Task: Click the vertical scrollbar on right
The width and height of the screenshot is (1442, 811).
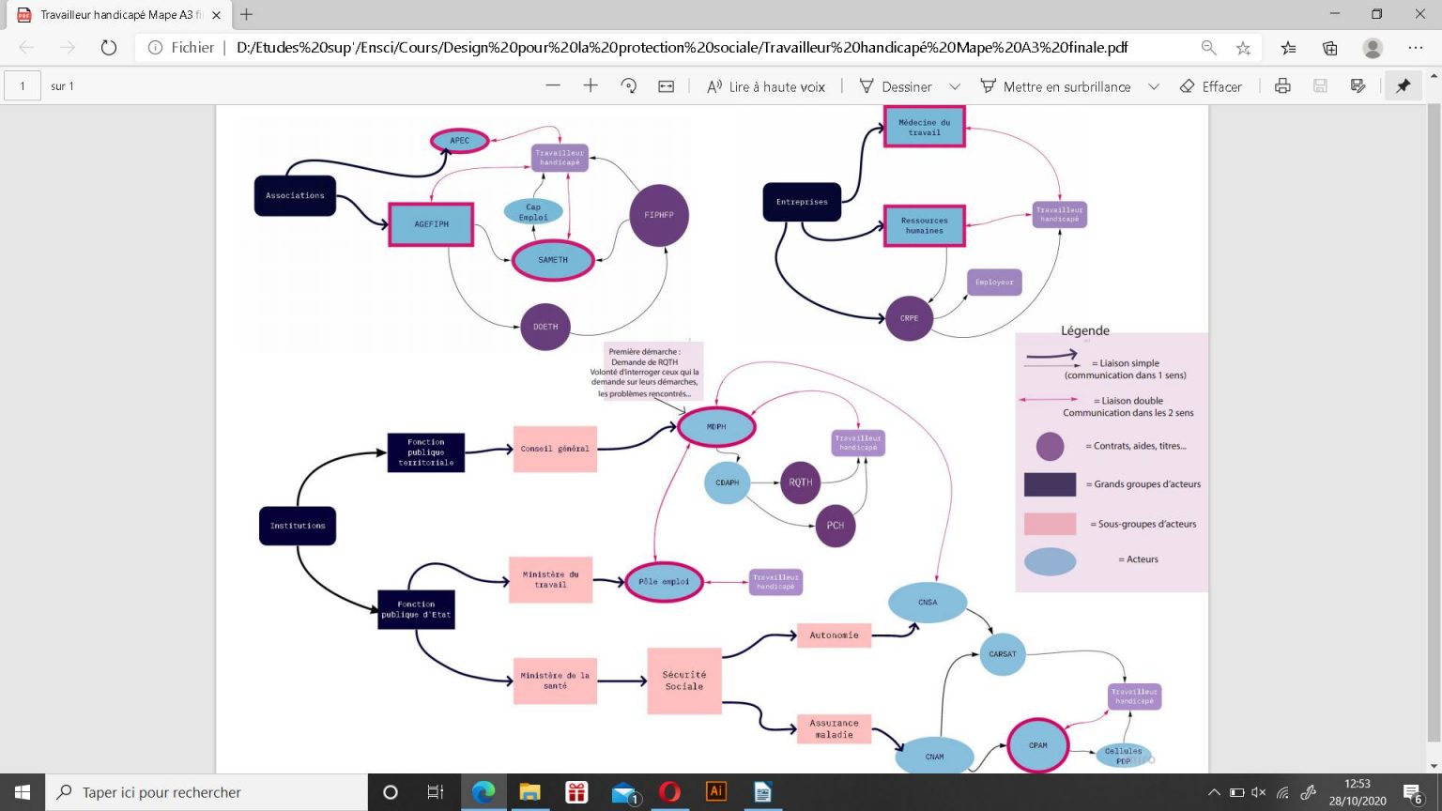Action: click(1434, 422)
